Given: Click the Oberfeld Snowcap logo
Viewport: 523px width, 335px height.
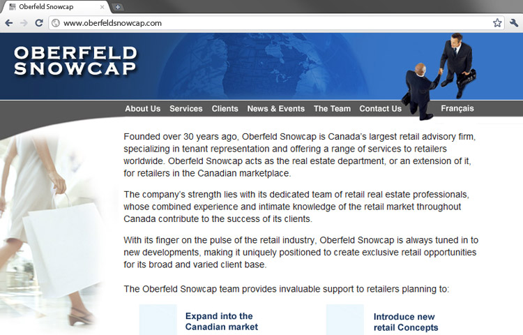Looking at the screenshot, I should (x=75, y=61).
